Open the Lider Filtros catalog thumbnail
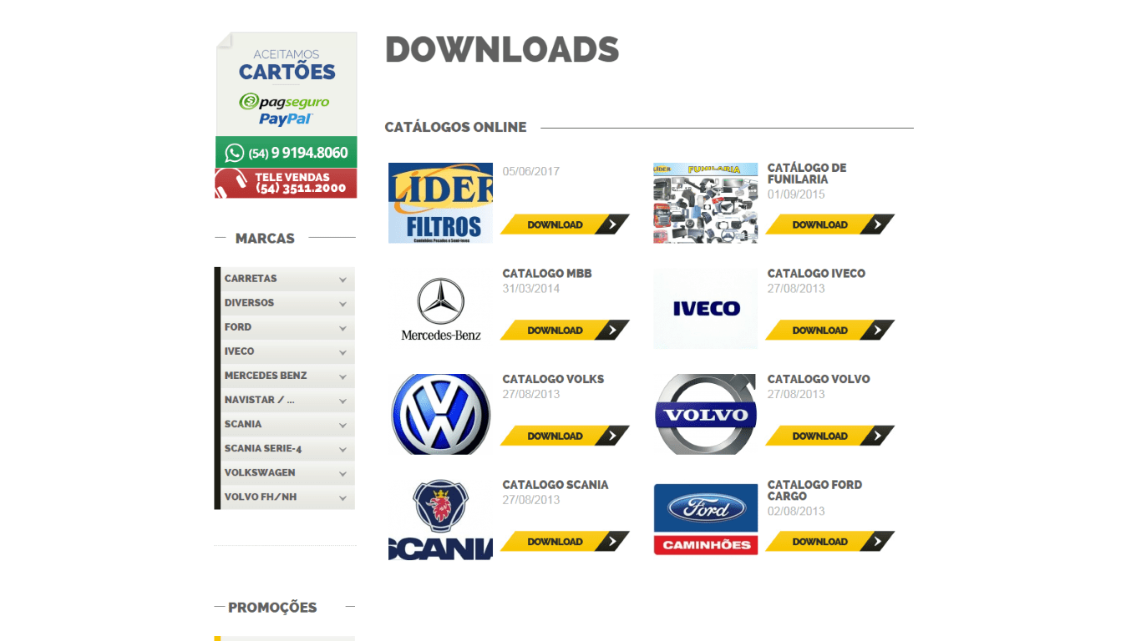The image size is (1121, 641). 440,203
